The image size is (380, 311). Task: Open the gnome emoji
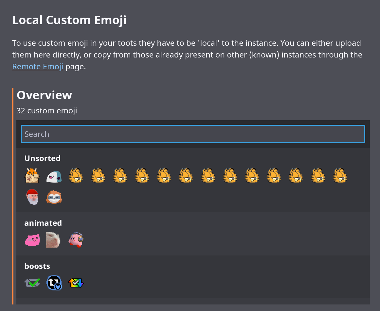tap(32, 197)
